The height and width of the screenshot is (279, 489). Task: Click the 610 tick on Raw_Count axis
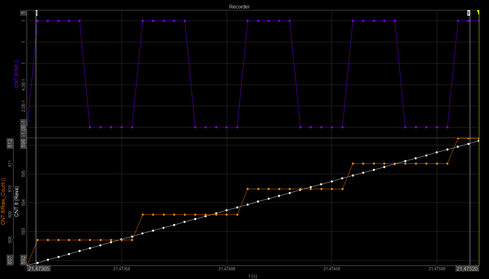point(10,189)
